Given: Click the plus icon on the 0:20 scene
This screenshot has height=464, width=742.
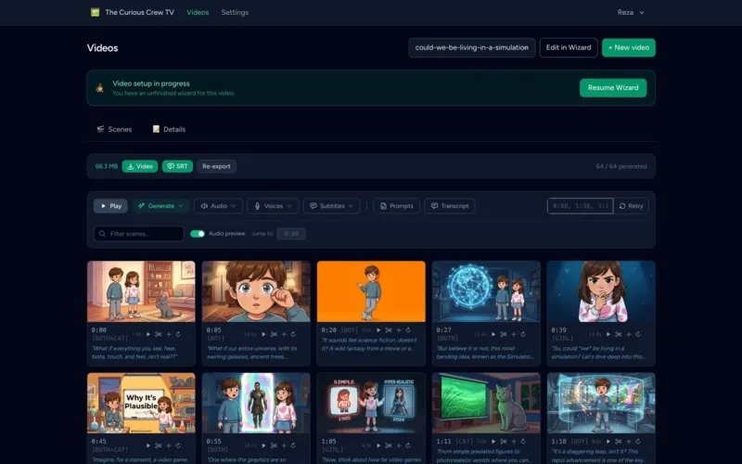Looking at the screenshot, I should [399, 330].
